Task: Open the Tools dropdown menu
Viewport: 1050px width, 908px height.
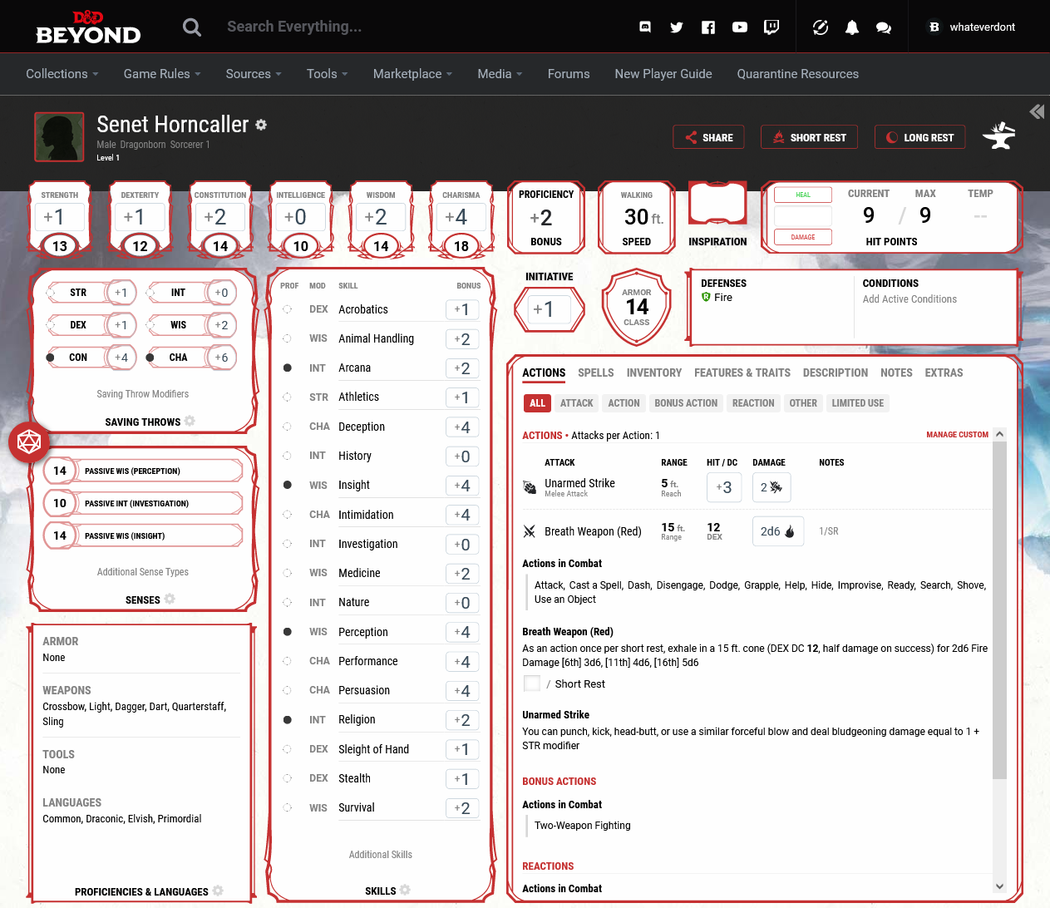Action: (x=328, y=74)
